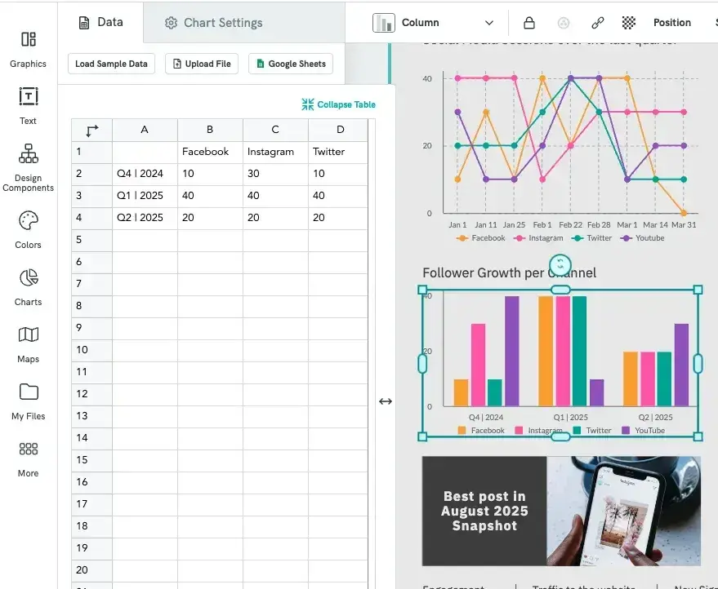The width and height of the screenshot is (718, 589).
Task: Click the Load Sample Data button
Action: pos(110,63)
